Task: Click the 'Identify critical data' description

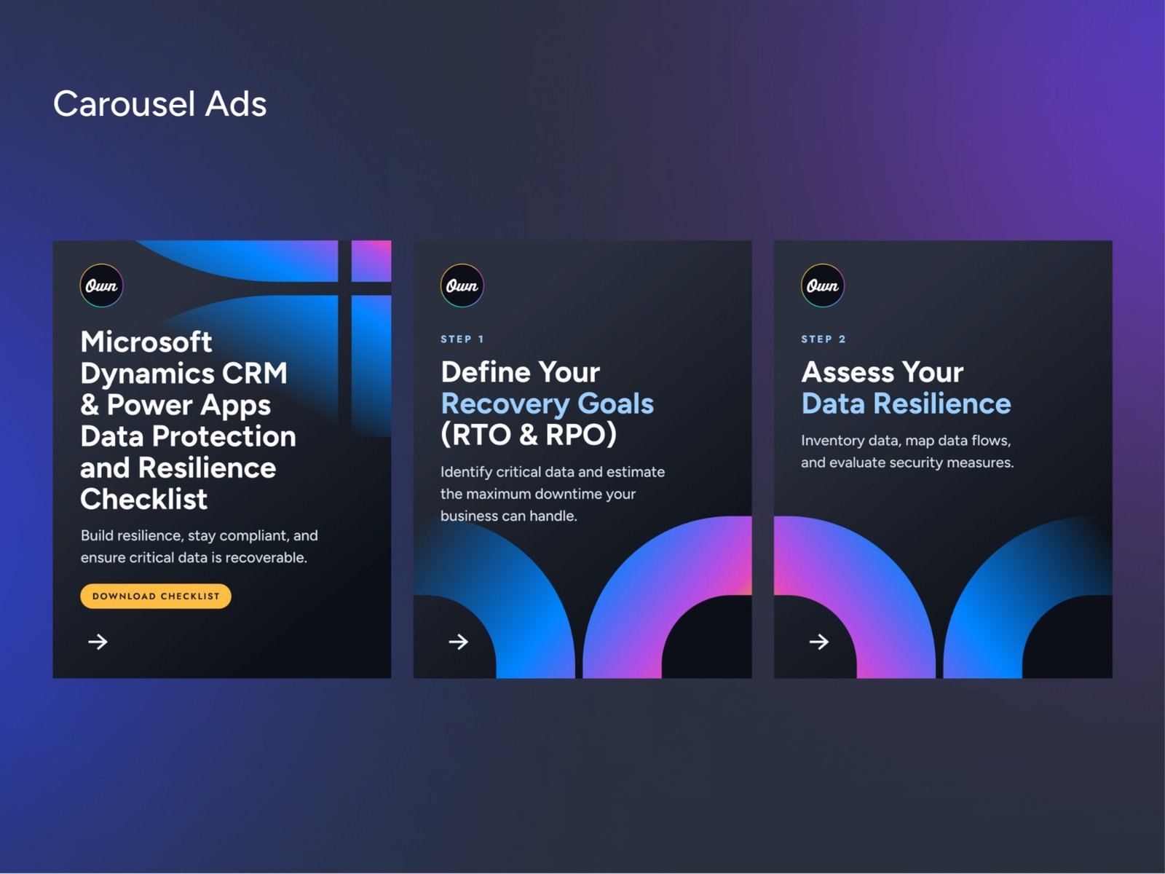Action: [553, 494]
